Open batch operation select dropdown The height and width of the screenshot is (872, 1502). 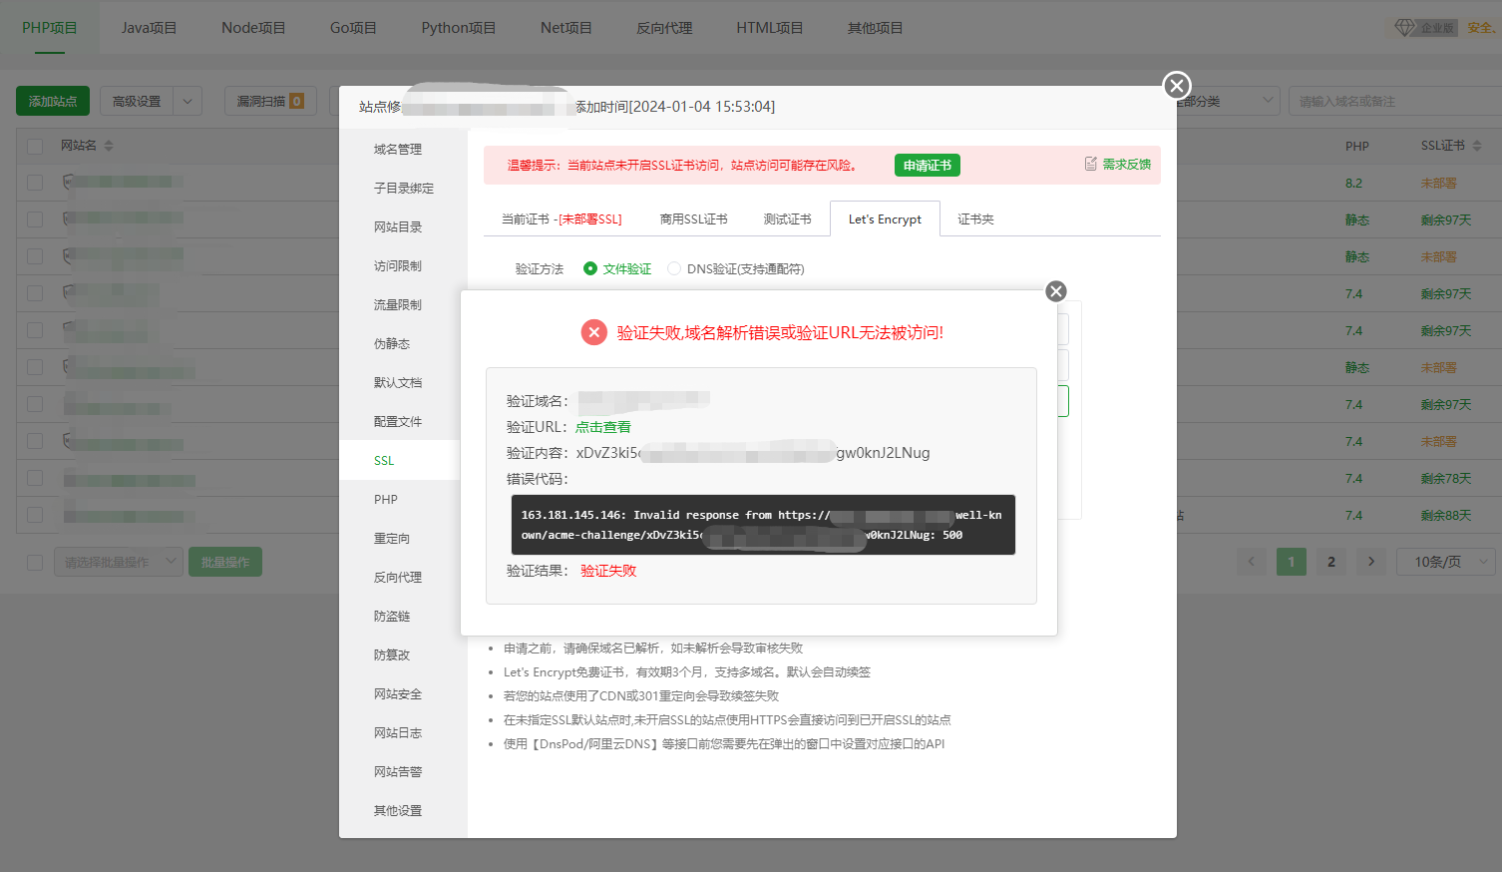pos(119,562)
